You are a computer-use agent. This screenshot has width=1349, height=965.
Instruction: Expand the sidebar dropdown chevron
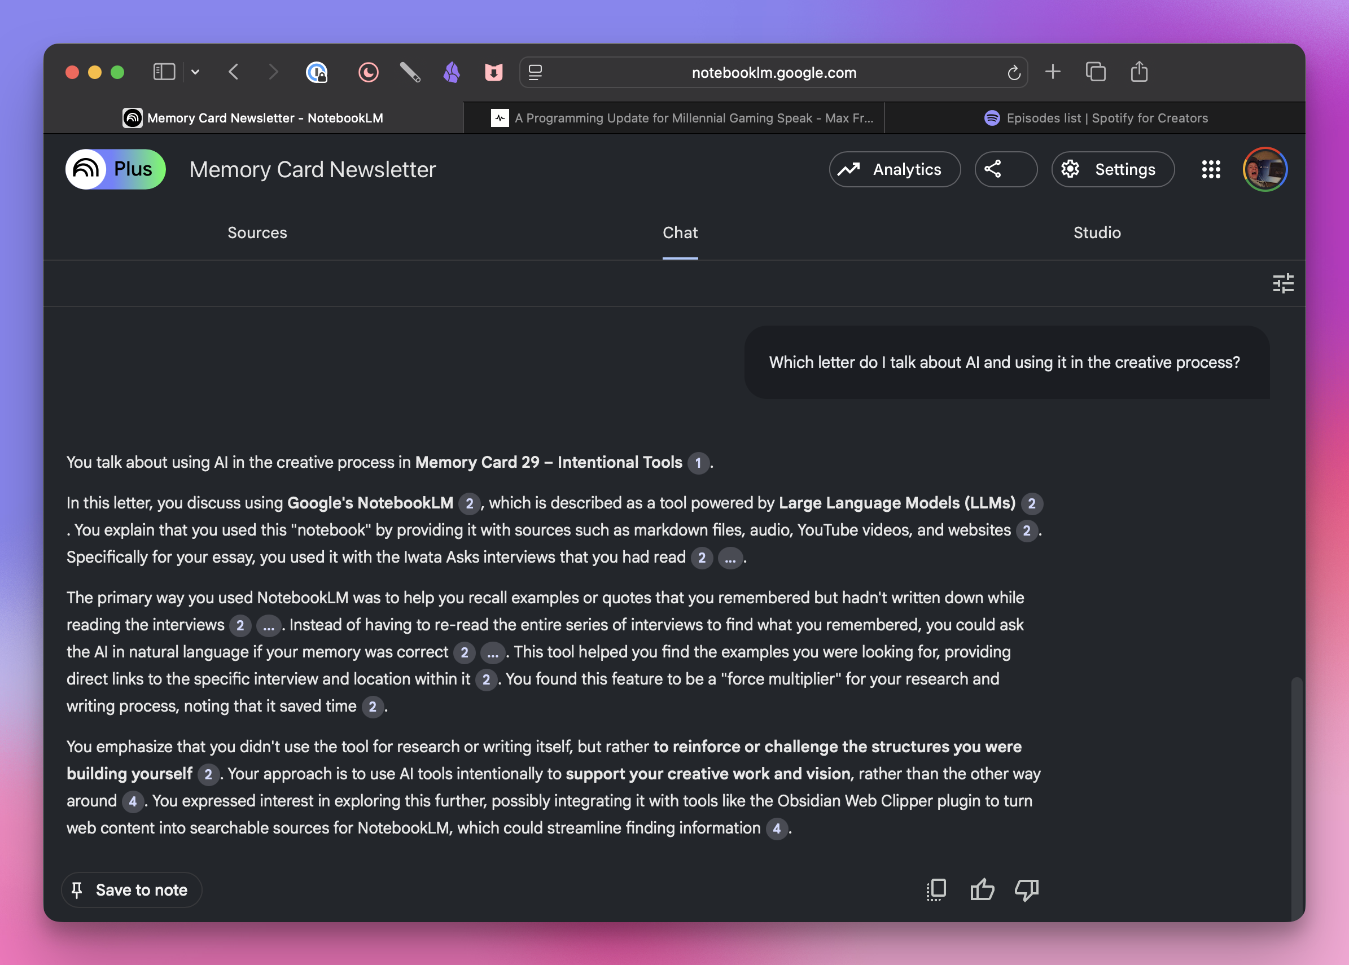click(x=195, y=72)
